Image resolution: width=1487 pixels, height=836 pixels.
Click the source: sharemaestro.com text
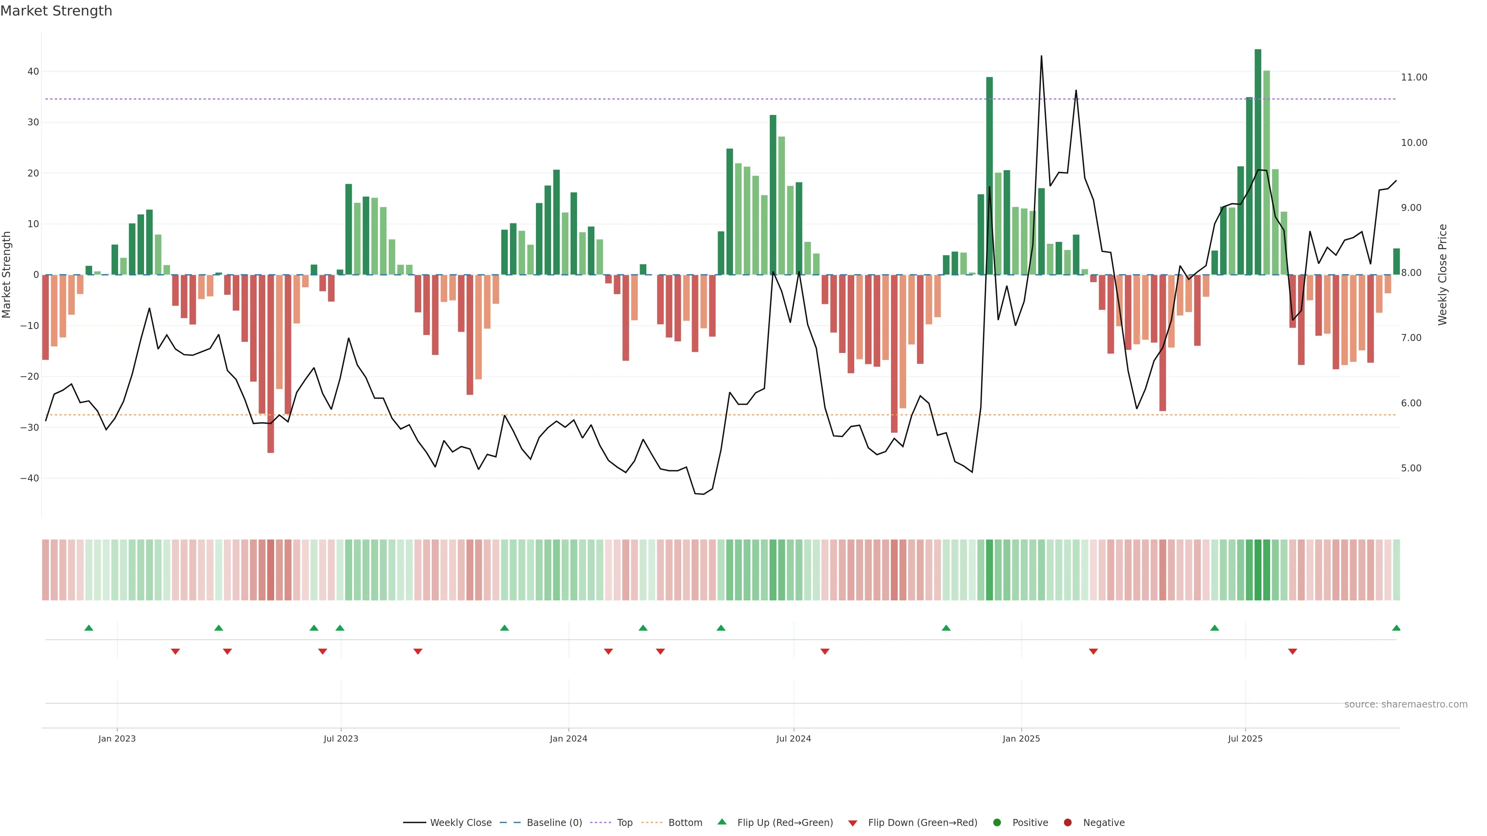(x=1406, y=704)
